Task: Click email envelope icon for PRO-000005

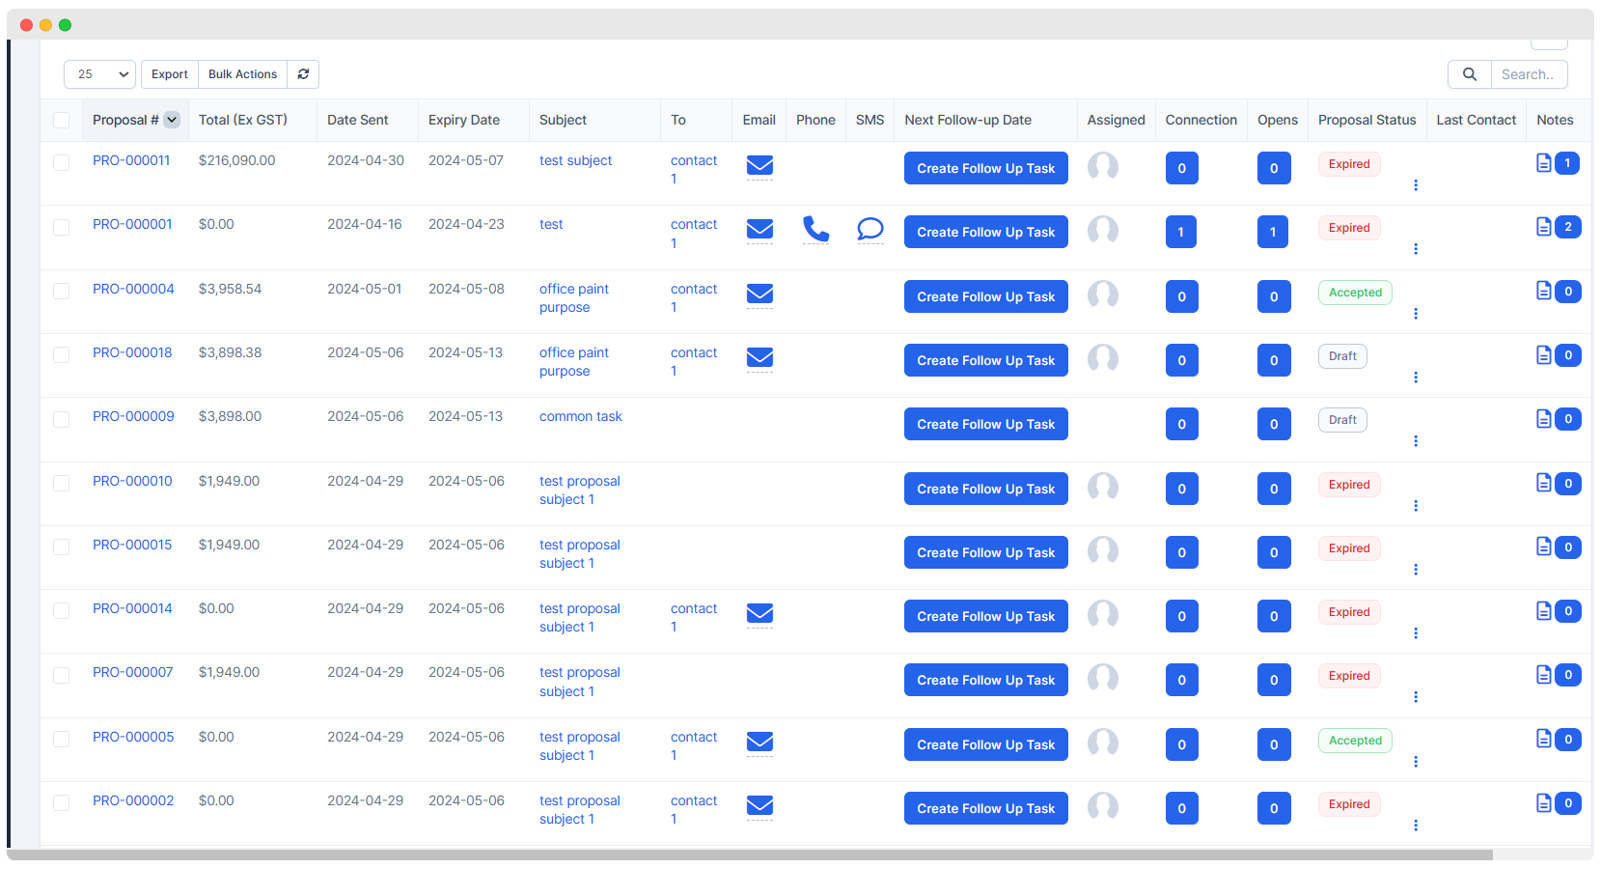Action: [x=759, y=742]
